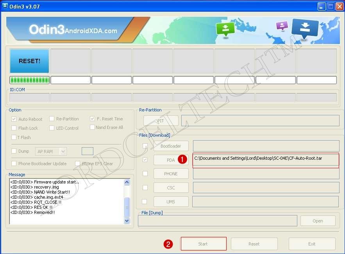The image size is (345, 254).
Task: Click the Exit button
Action: click(312, 244)
